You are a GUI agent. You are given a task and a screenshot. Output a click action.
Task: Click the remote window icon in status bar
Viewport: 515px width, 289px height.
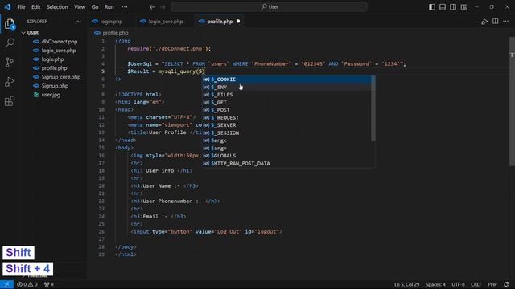[6, 284]
